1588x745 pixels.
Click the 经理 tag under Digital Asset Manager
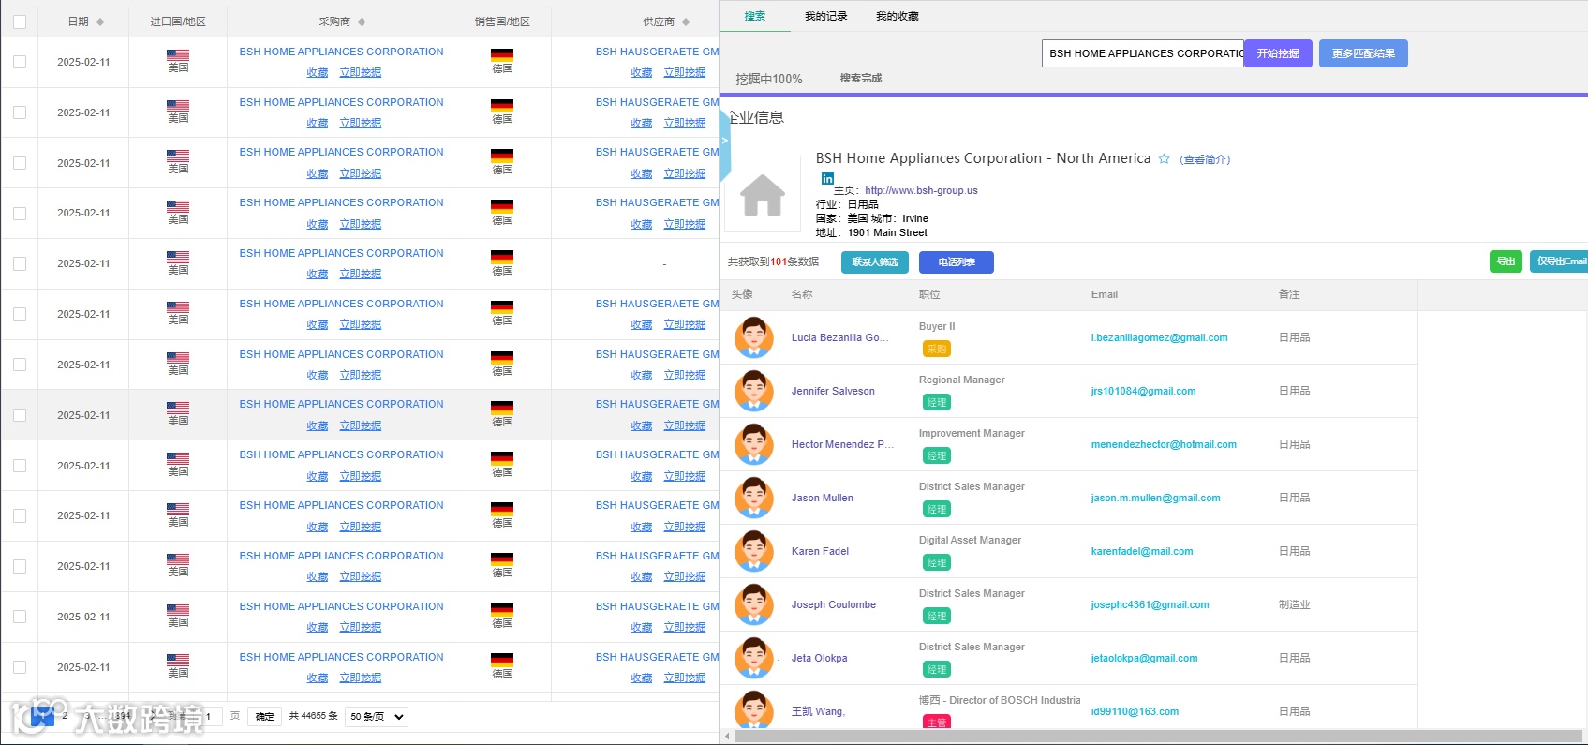(937, 562)
